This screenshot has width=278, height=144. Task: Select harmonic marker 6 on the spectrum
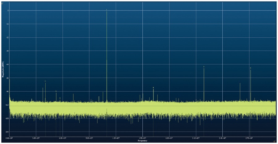pos(60,98)
